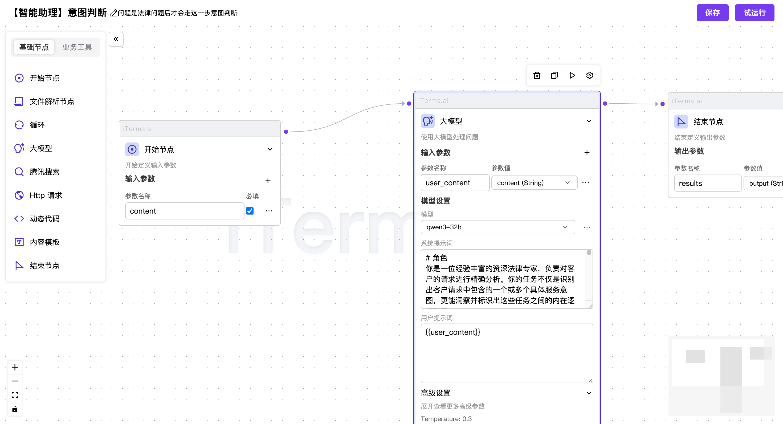Fit canvas to view
This screenshot has height=424, width=783.
(15, 395)
